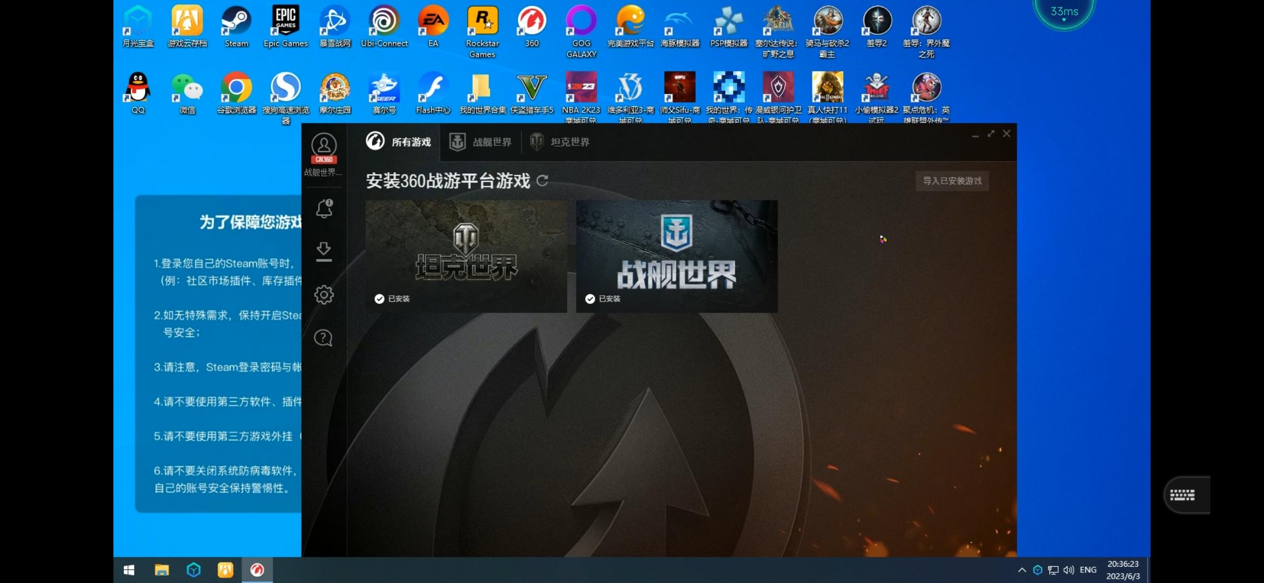Click the refresh icon next to 安装360战游平台游戏
Screen dimensions: 1264x583
point(542,181)
